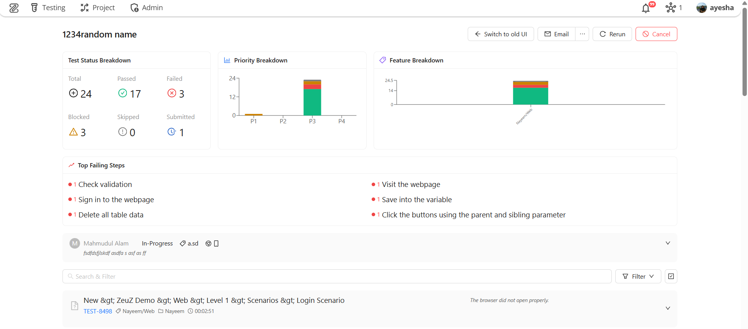Viewport: 748px width, 329px height.
Task: Click the nodes cluster icon
Action: (x=670, y=8)
